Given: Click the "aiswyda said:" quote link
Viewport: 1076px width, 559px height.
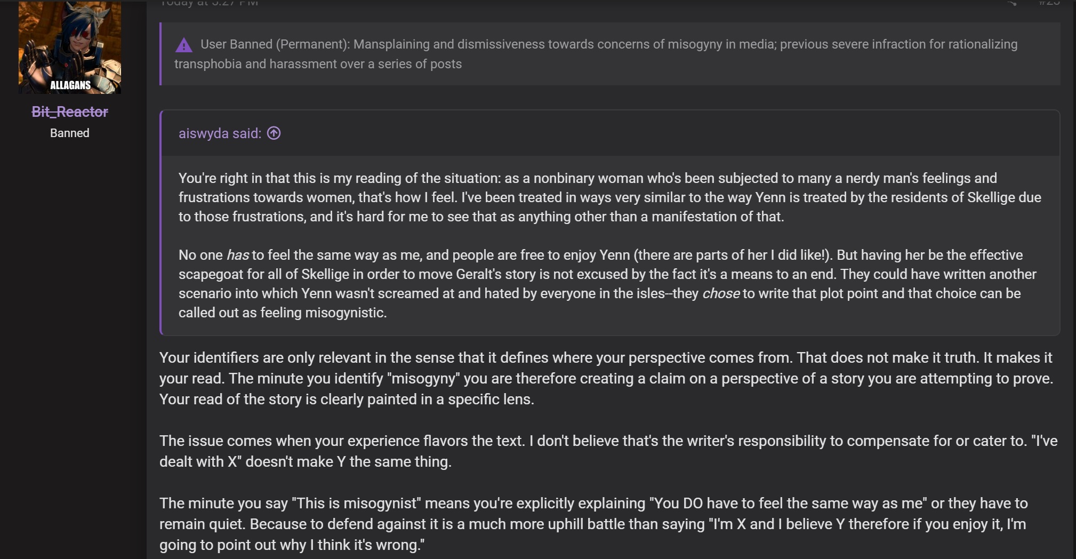Looking at the screenshot, I should pos(220,133).
